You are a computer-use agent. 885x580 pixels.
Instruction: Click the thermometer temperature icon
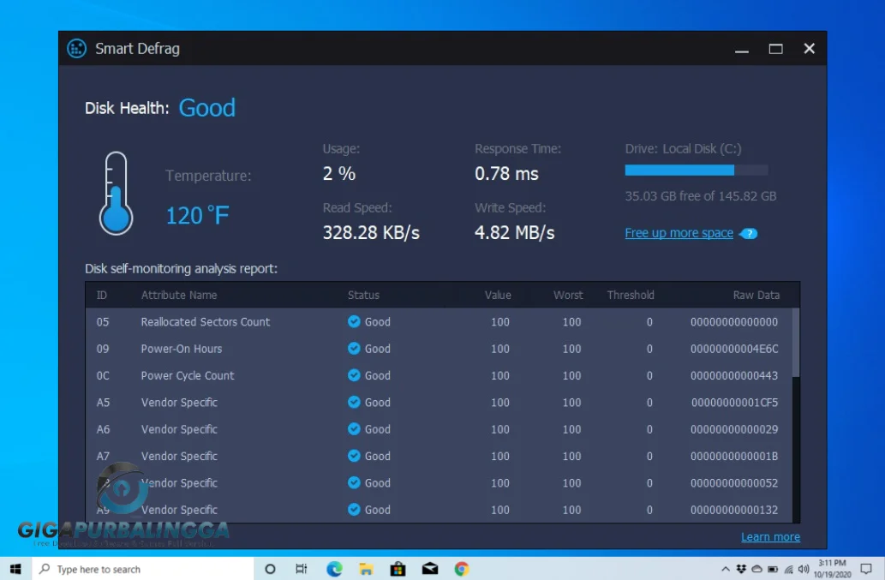pos(116,194)
